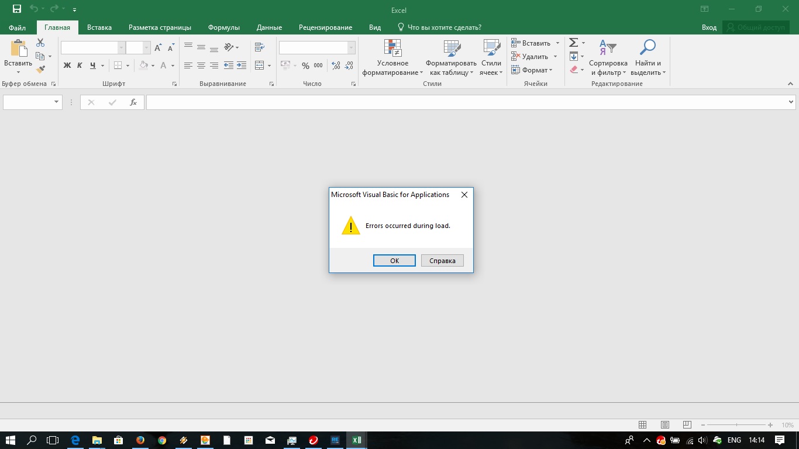Open Ribbon Display Options icon
This screenshot has width=799, height=449.
click(705, 9)
